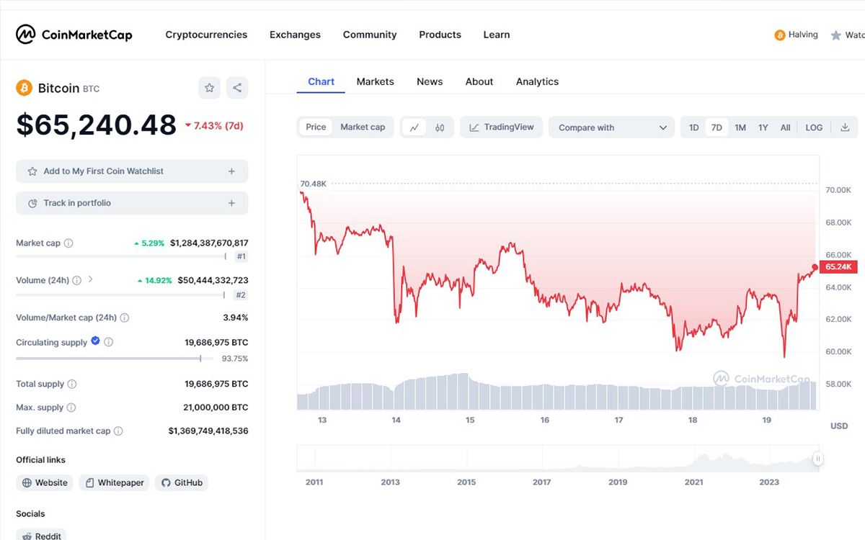Set chart range to All
Image resolution: width=865 pixels, height=540 pixels.
[786, 127]
